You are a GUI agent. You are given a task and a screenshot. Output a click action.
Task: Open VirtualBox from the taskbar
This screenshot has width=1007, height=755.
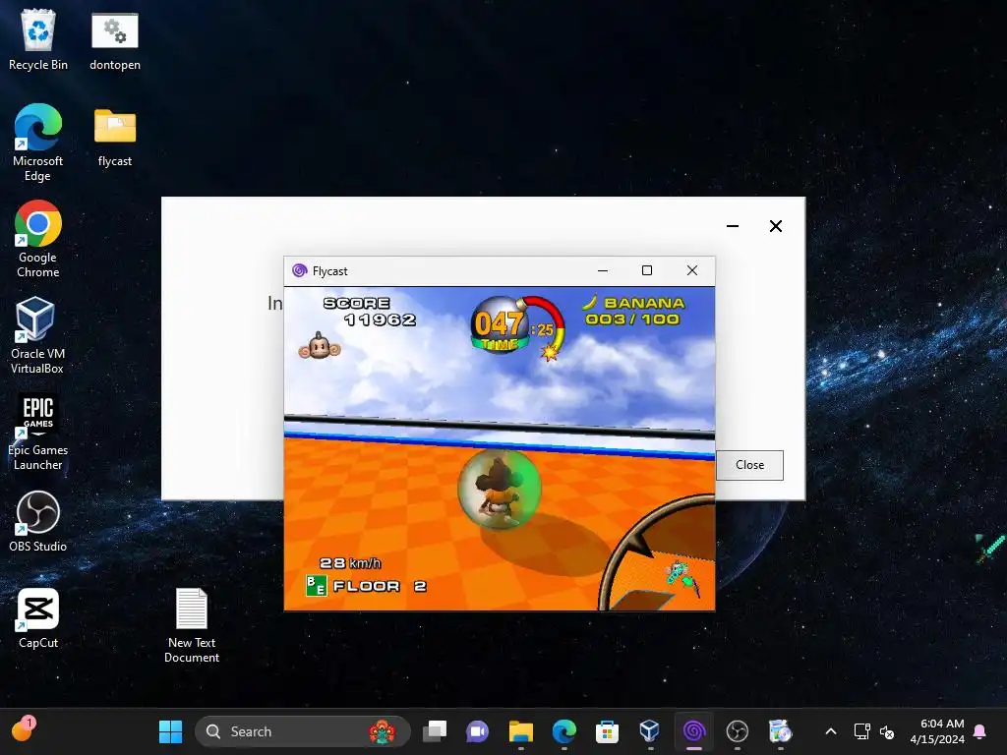(650, 731)
